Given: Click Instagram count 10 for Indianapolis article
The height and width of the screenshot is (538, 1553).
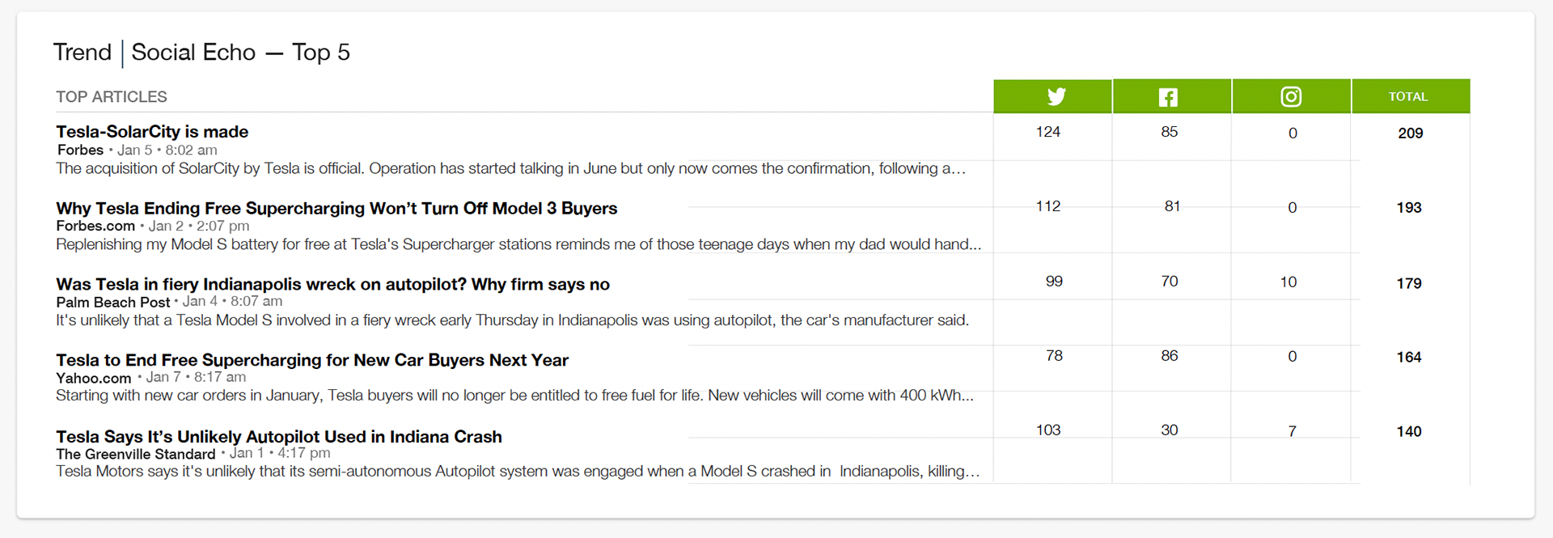Looking at the screenshot, I should pos(1288,282).
